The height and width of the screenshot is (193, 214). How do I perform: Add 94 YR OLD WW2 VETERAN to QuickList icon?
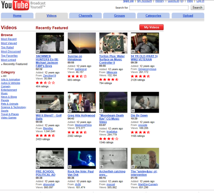tap(133, 51)
